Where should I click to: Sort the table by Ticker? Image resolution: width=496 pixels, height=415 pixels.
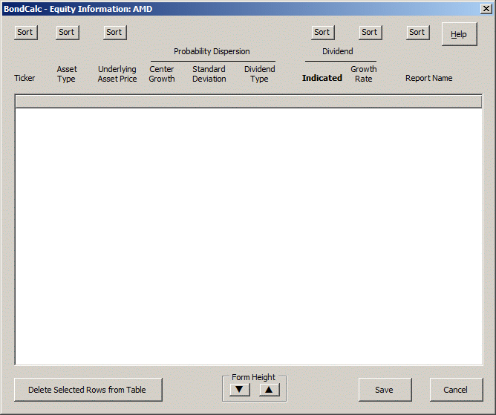[25, 32]
